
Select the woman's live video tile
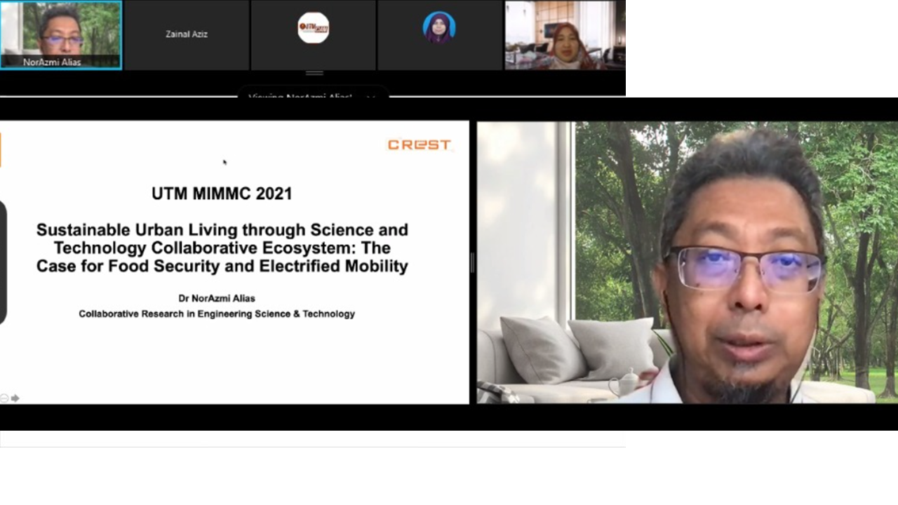coord(565,35)
